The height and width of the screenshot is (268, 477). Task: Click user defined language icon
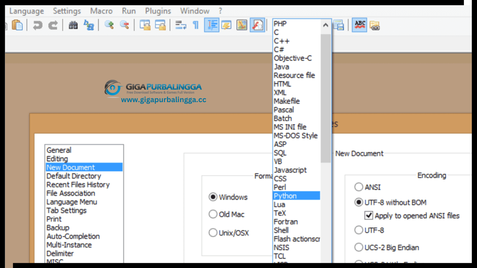227,25
